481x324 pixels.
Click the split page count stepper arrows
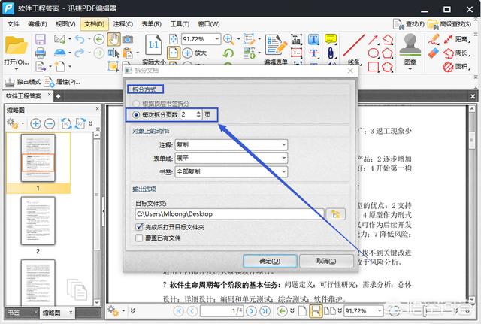click(x=198, y=114)
